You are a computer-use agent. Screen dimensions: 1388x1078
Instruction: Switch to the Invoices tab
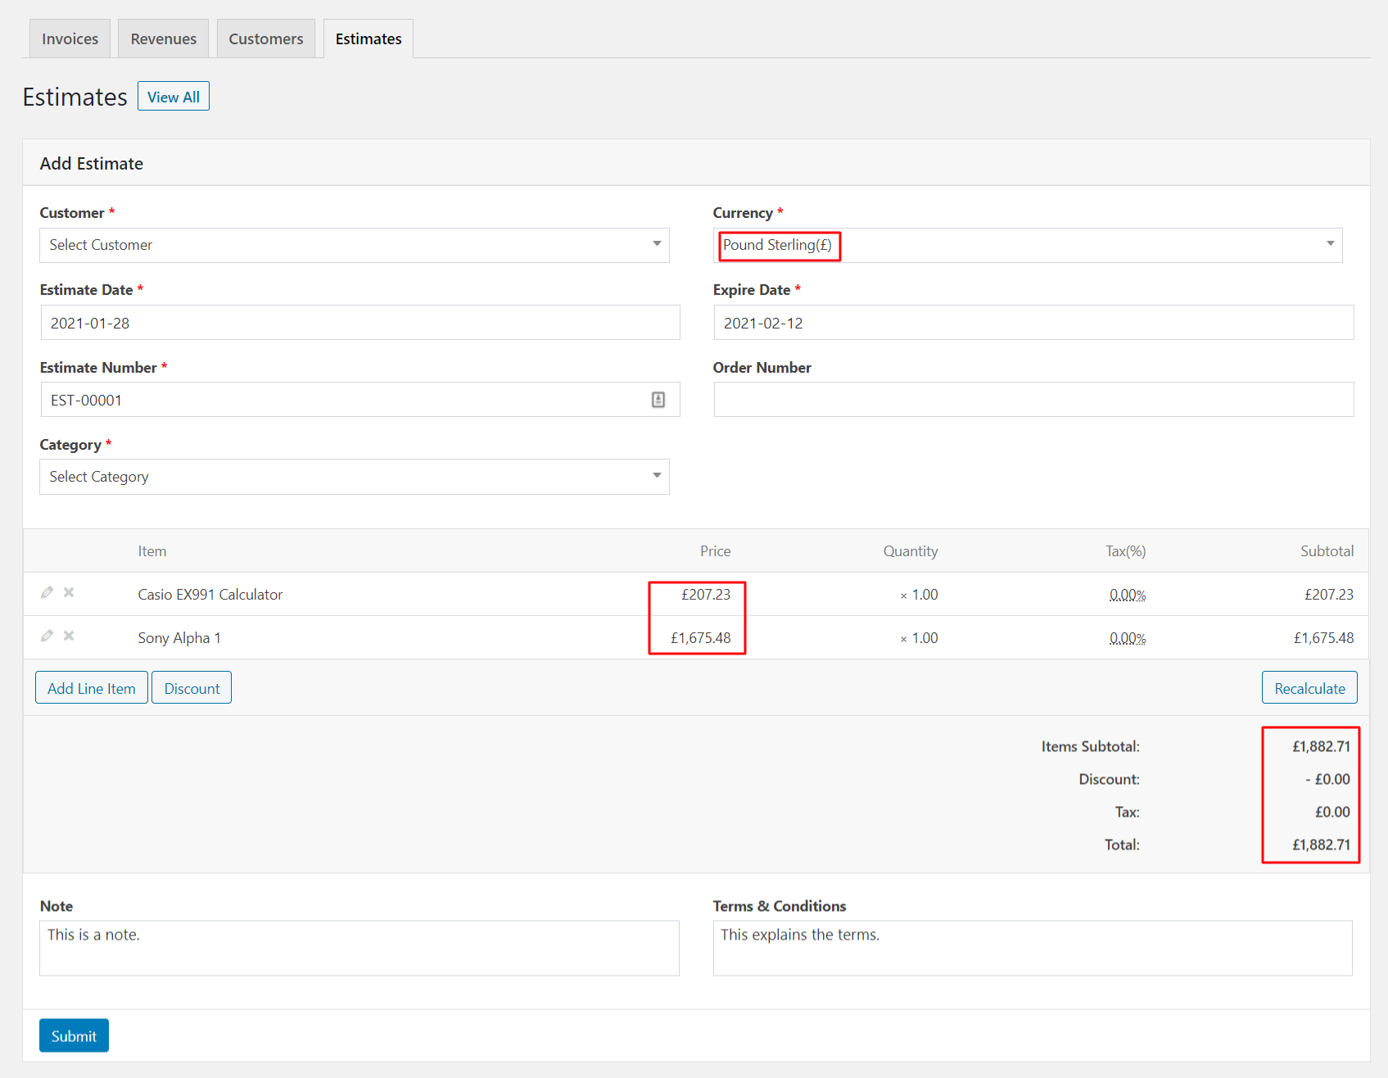(x=70, y=38)
